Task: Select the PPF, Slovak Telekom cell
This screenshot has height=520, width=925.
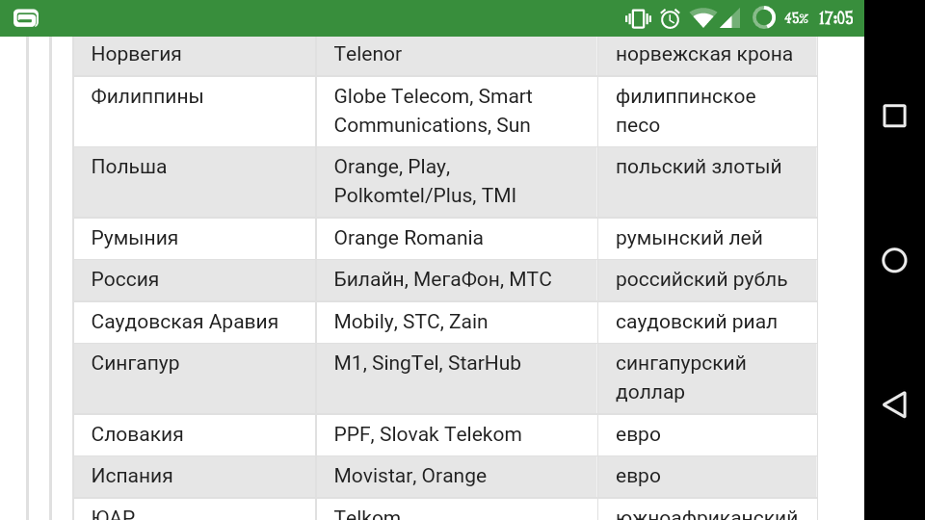Action: click(x=457, y=435)
